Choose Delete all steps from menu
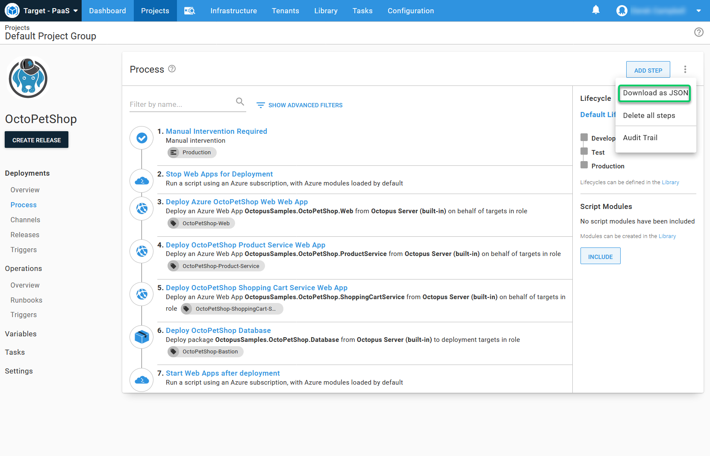 coord(649,115)
